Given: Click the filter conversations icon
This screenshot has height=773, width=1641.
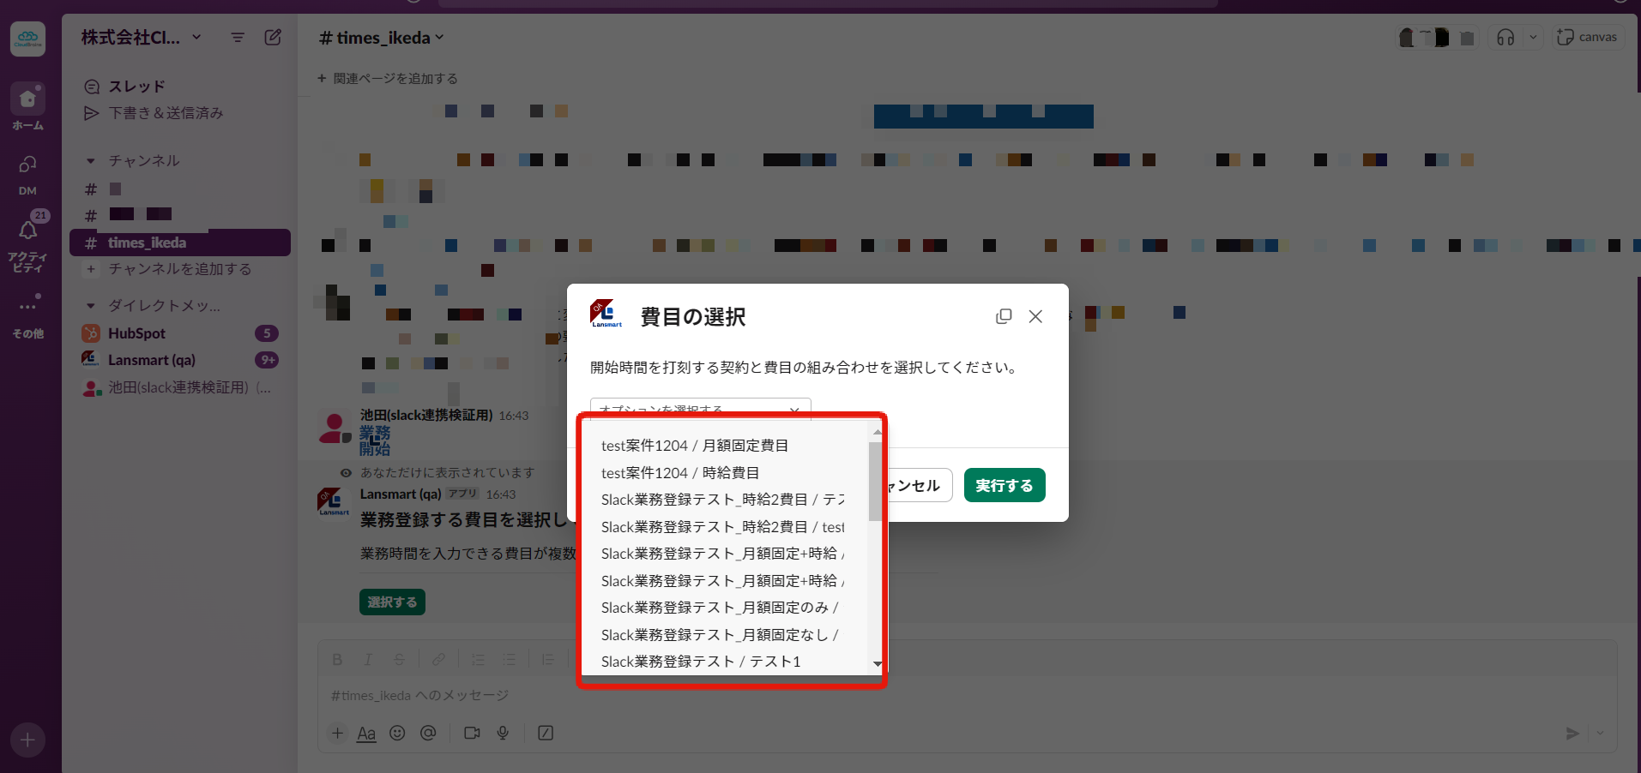Looking at the screenshot, I should (x=238, y=38).
